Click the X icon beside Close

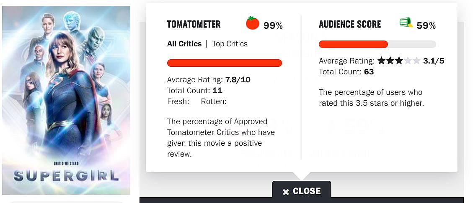pyautogui.click(x=286, y=192)
